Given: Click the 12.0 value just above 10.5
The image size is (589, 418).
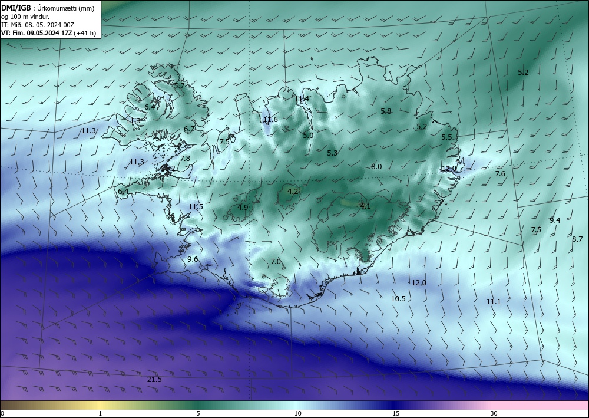Looking at the screenshot, I should click(419, 283).
